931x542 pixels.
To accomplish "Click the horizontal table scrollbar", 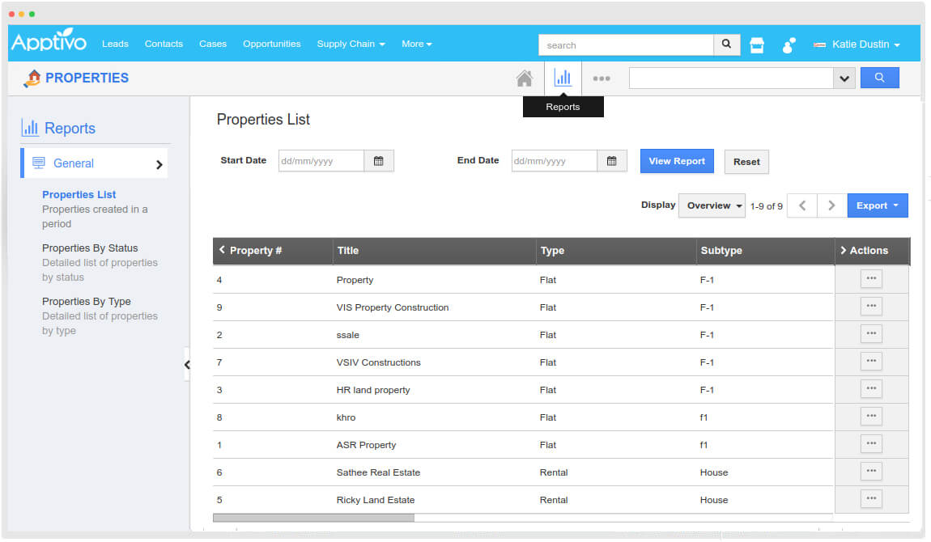I will pyautogui.click(x=313, y=518).
